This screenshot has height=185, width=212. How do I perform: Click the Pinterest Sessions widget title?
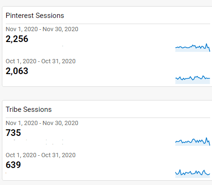click(35, 16)
